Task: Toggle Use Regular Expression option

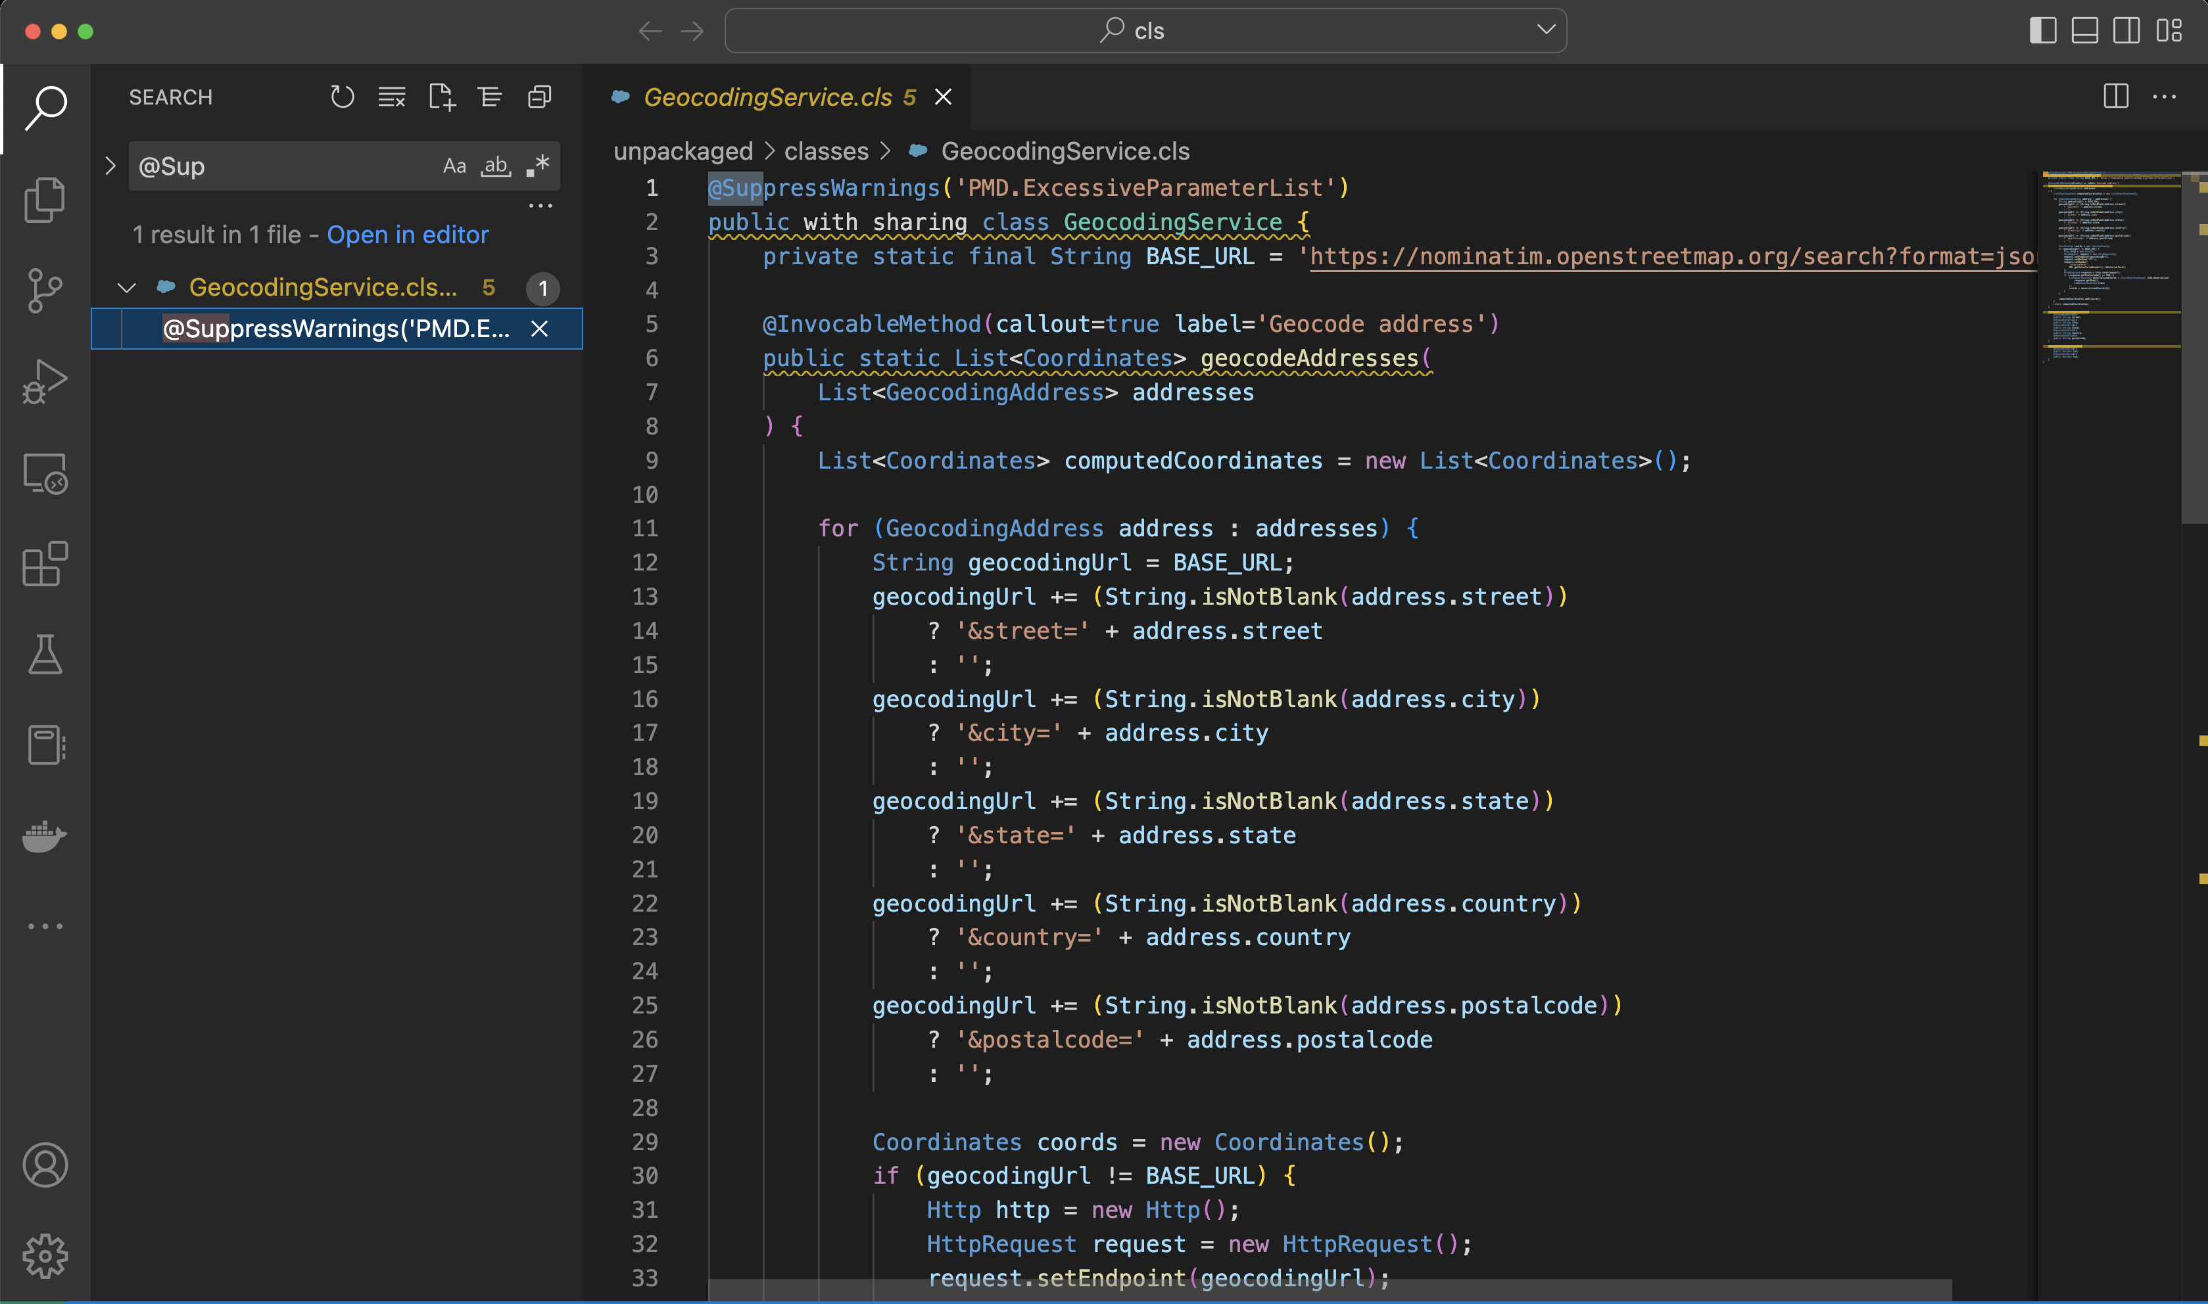Action: click(538, 166)
